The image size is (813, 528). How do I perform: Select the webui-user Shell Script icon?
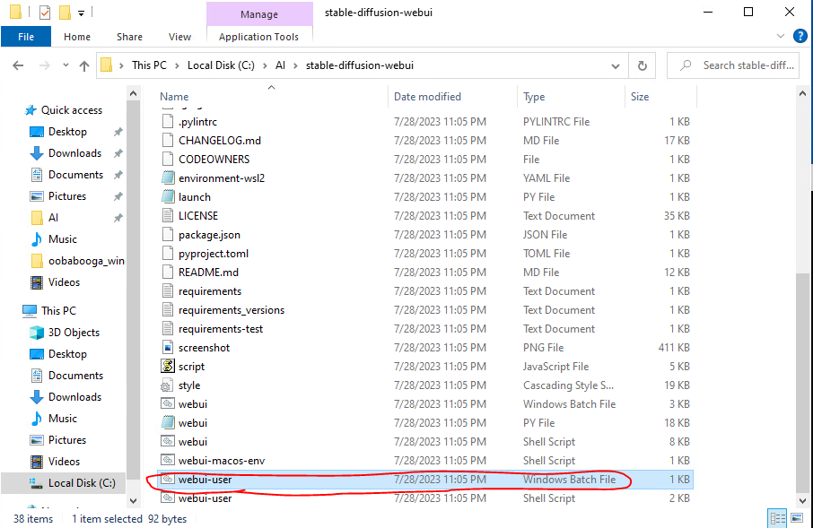(168, 498)
